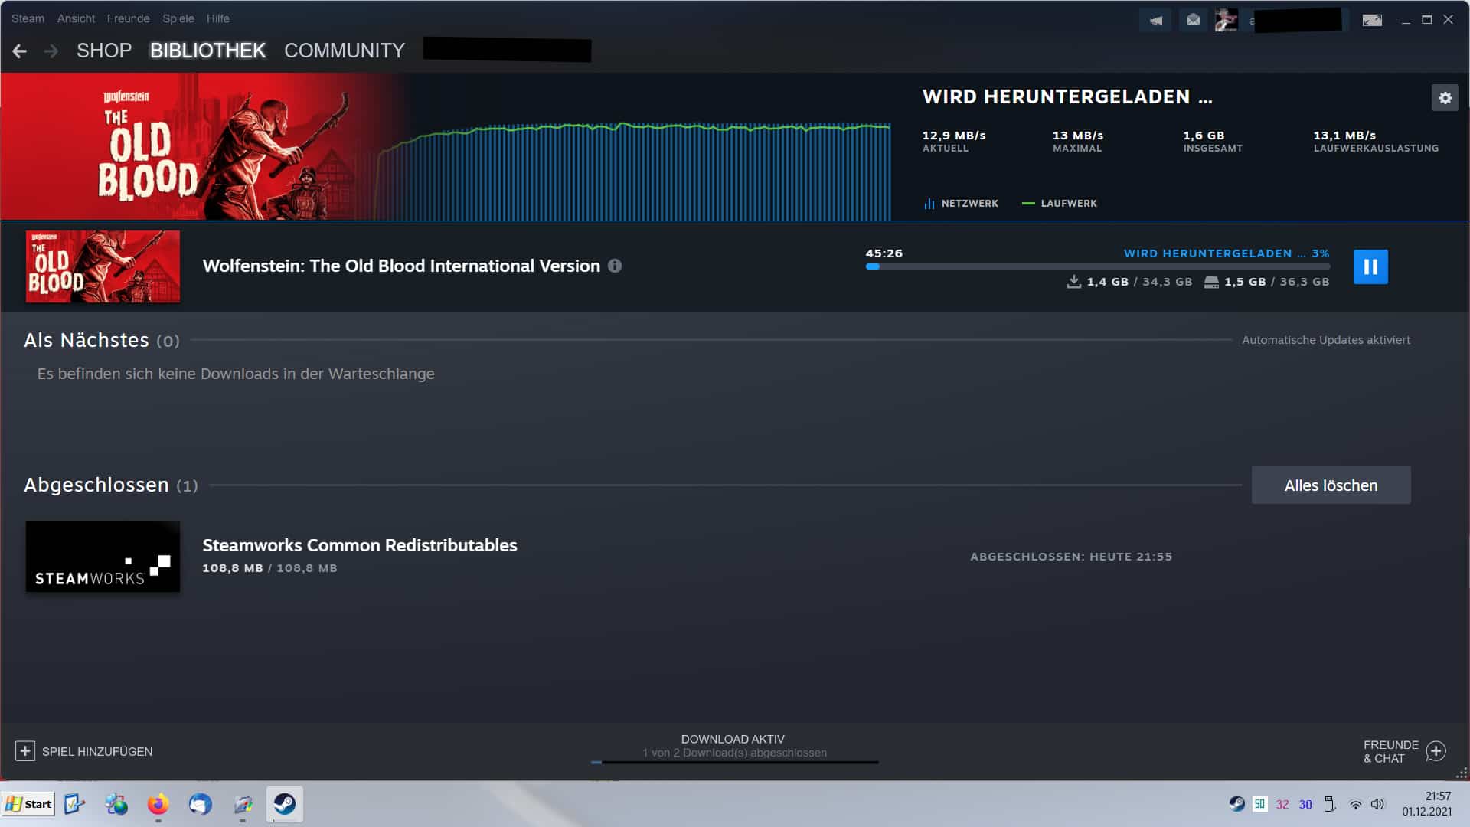
Task: Click the Wolfenstein download progress bar
Action: click(1097, 266)
